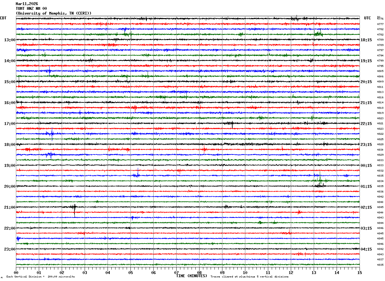Select the DC offset value 4825

click(x=380, y=139)
